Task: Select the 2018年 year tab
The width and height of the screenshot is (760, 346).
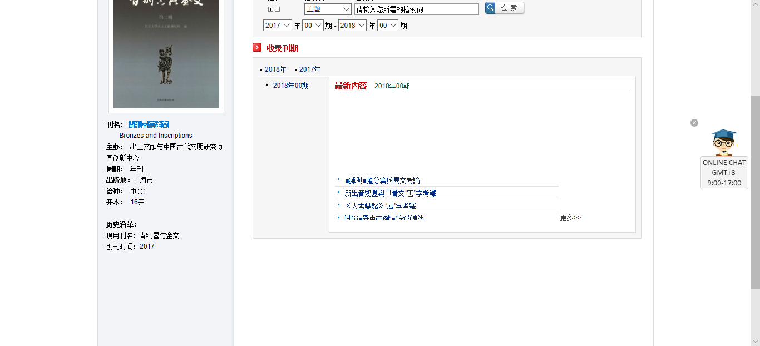Action: pyautogui.click(x=275, y=69)
